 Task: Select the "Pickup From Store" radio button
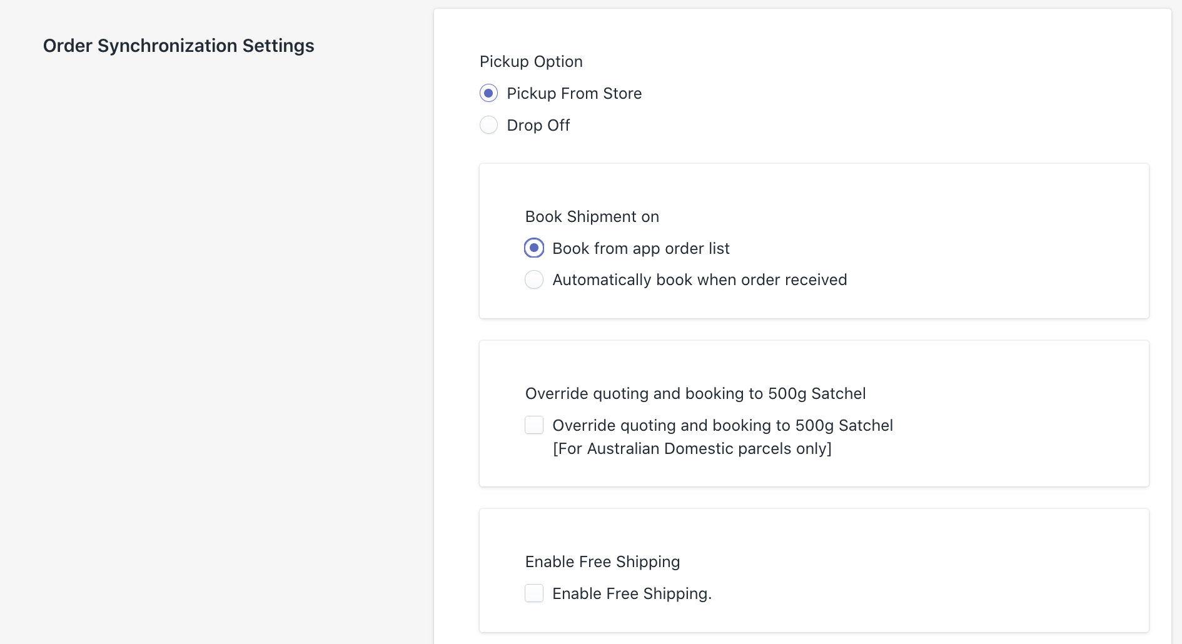(488, 93)
